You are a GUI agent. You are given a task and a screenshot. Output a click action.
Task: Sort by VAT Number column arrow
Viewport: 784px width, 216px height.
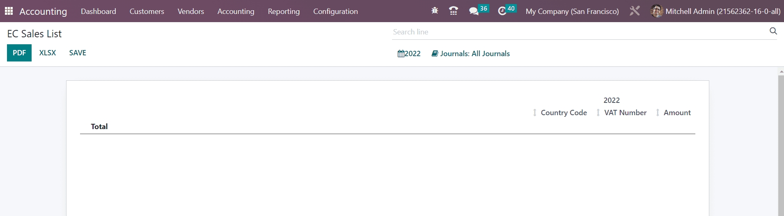598,113
